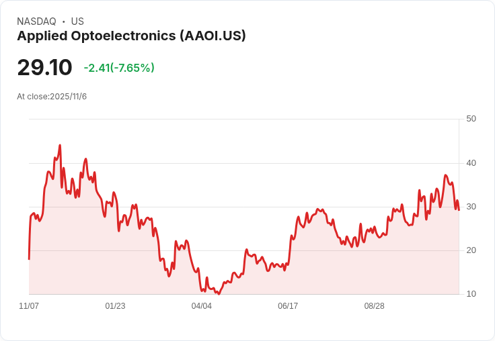Click the rightmost end of the price line
The image size is (495, 341).
[x=459, y=209]
